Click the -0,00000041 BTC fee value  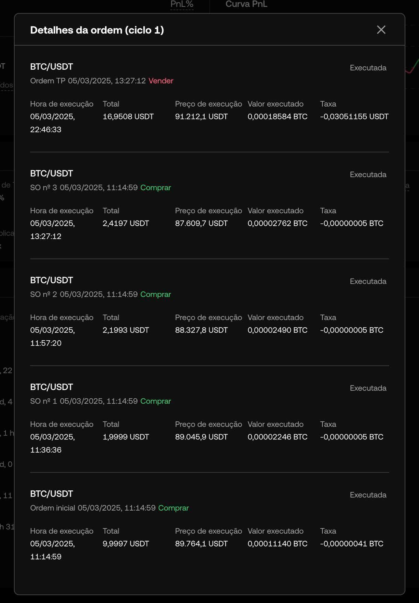click(352, 543)
